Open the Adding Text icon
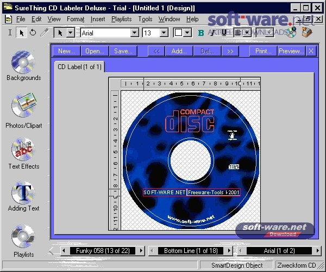326x272 pixels. pos(23,193)
